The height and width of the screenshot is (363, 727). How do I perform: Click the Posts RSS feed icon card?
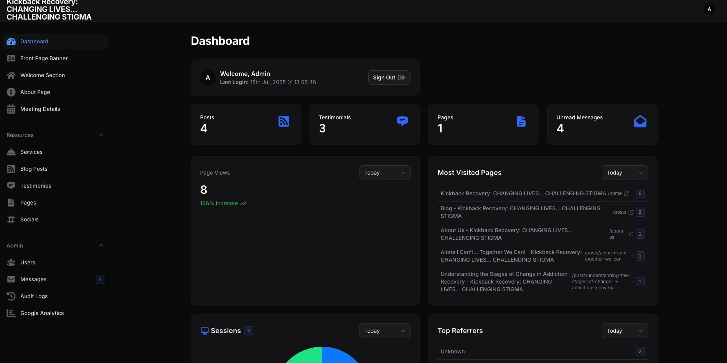pyautogui.click(x=284, y=122)
